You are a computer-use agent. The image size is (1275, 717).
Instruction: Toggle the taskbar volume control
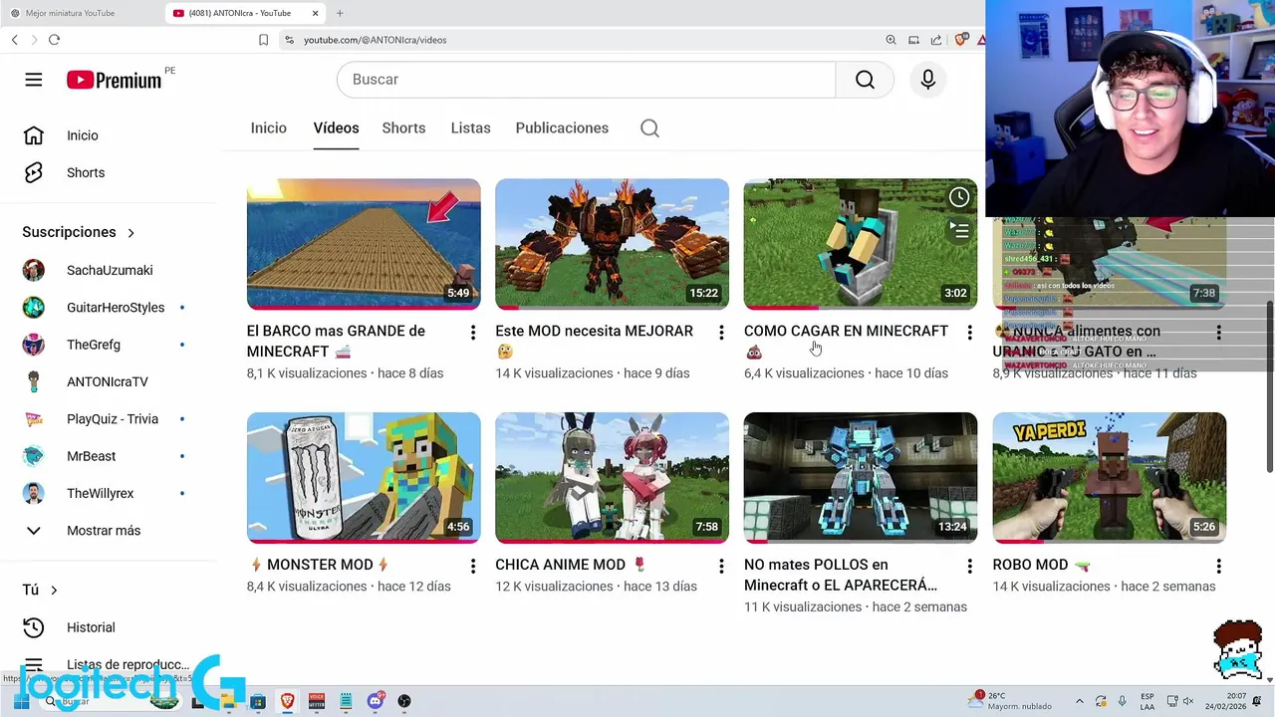[x=1187, y=701]
